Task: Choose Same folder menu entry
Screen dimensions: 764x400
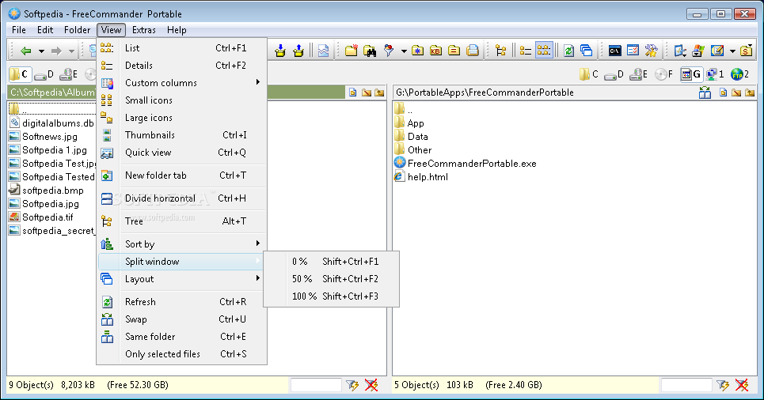Action: [182, 337]
